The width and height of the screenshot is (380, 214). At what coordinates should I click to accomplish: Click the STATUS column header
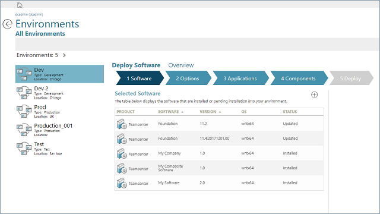pos(290,112)
